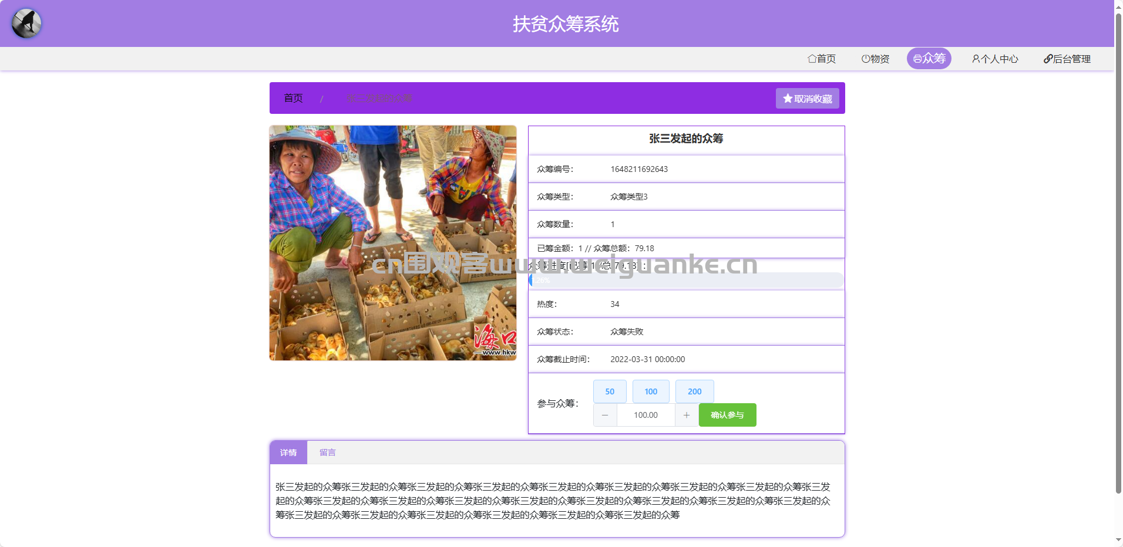Click the 张三发起的众筹 breadcrumb
This screenshot has width=1123, height=547.
tap(379, 98)
